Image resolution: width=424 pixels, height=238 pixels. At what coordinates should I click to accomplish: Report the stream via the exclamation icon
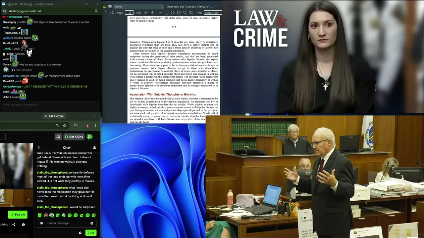coord(23,224)
